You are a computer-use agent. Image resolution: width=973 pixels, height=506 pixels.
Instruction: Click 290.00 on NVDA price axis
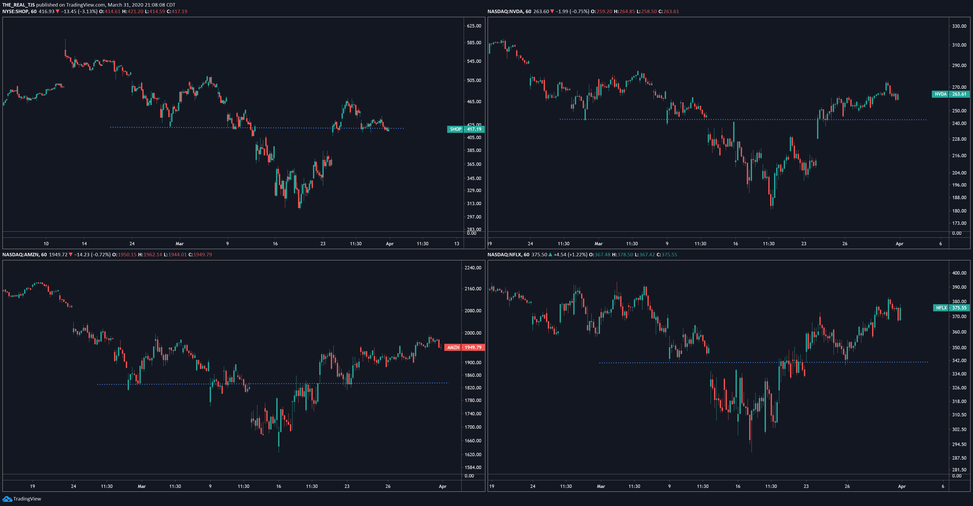pos(959,65)
